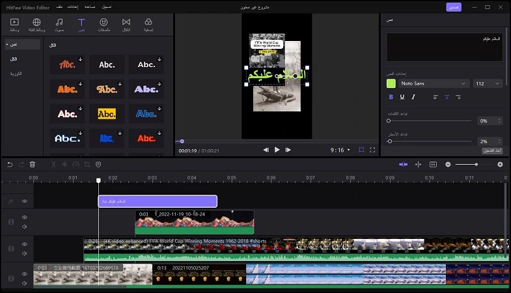Hide the 1_2022-11-19 clip track

[25, 217]
